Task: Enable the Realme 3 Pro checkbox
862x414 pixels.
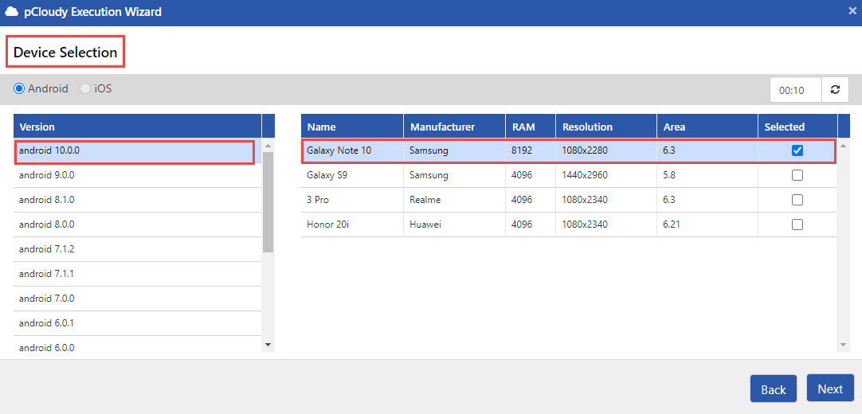Action: (797, 200)
